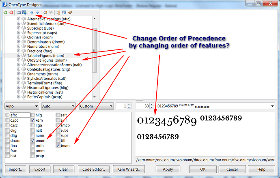
Task: Increase the value 1 spinner
Action: click(129, 105)
